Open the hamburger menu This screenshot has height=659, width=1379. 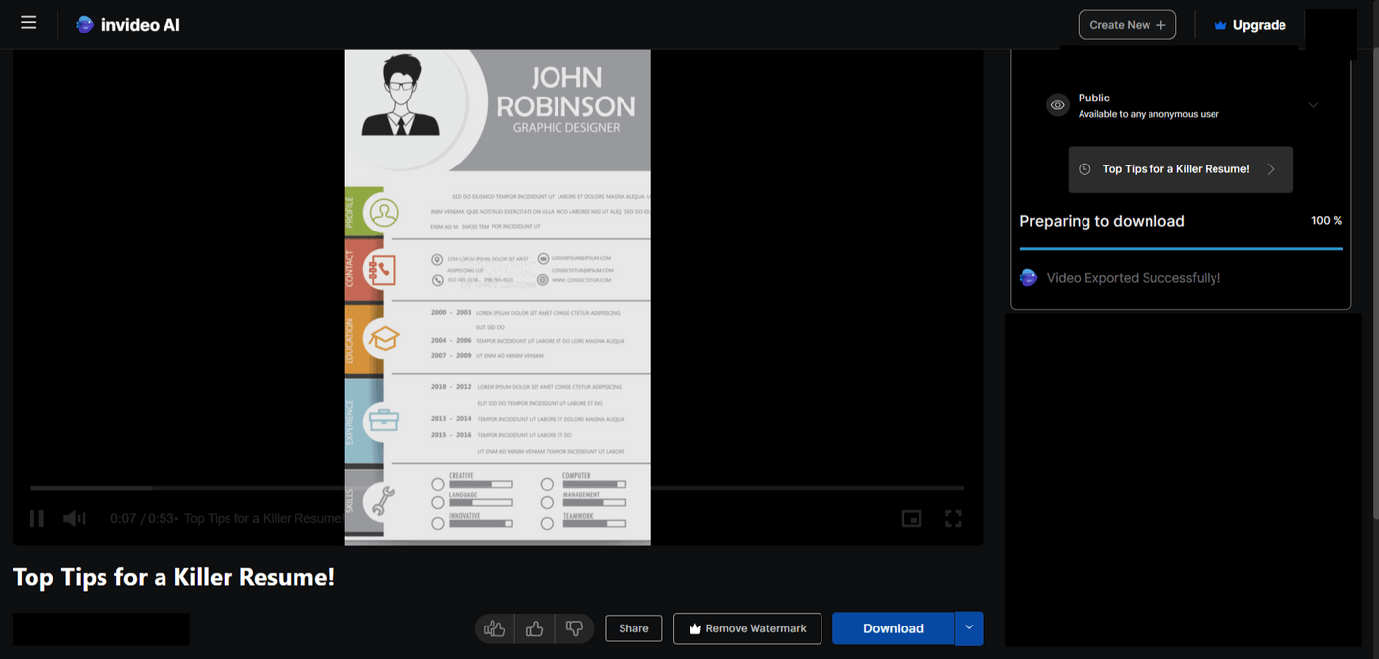29,23
